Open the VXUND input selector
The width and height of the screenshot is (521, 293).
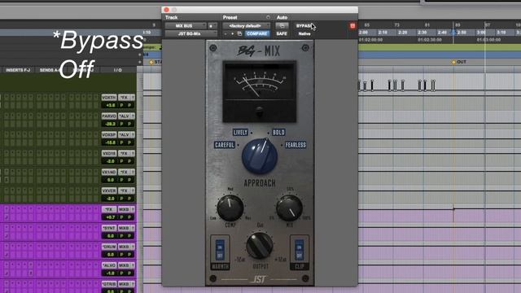[x=109, y=172]
